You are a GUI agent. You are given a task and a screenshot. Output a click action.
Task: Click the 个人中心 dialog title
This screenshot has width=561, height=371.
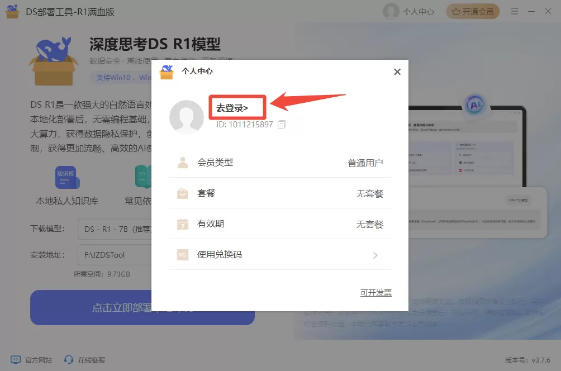point(197,71)
